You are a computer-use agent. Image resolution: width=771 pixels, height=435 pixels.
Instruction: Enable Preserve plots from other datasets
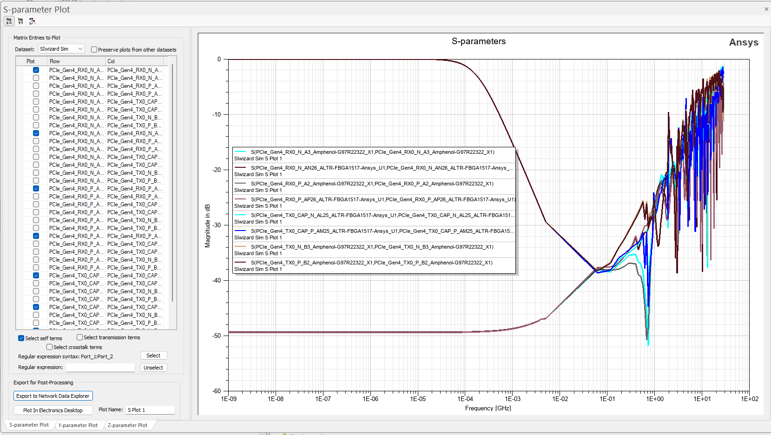pyautogui.click(x=94, y=49)
